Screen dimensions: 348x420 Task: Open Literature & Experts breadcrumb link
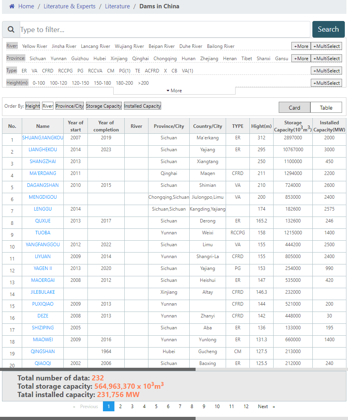point(69,6)
